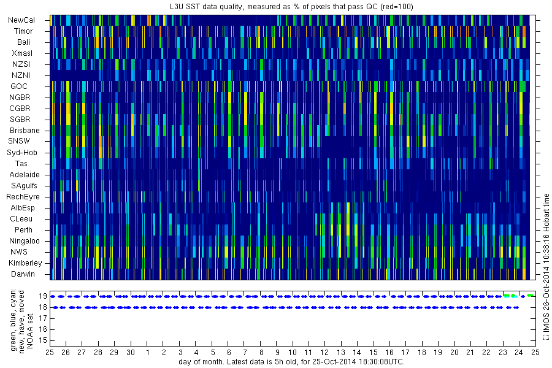Select the Bali region label
552x368 pixels.
coord(23,42)
